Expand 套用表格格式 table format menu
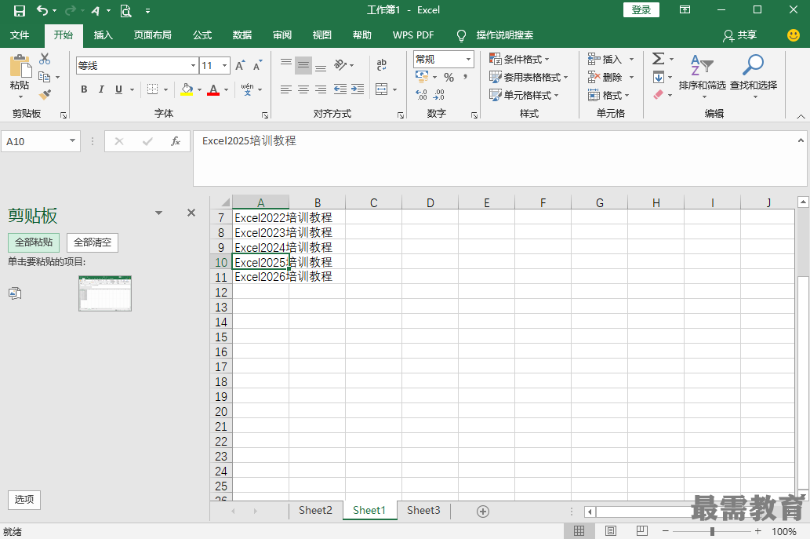Screen dimensions: 810x539 tap(528, 77)
